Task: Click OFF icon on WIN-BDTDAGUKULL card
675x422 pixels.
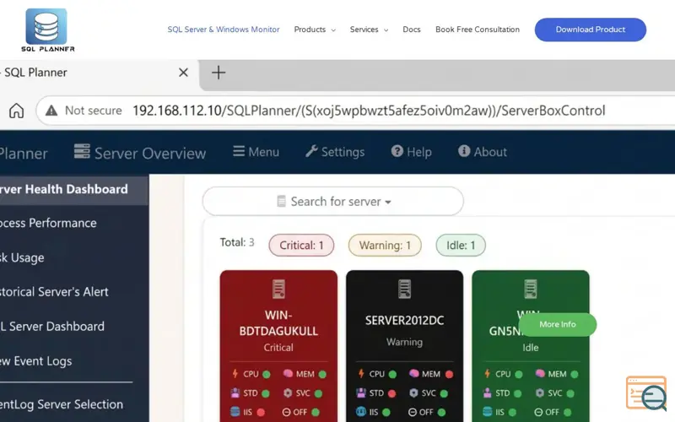Action: pyautogui.click(x=286, y=412)
